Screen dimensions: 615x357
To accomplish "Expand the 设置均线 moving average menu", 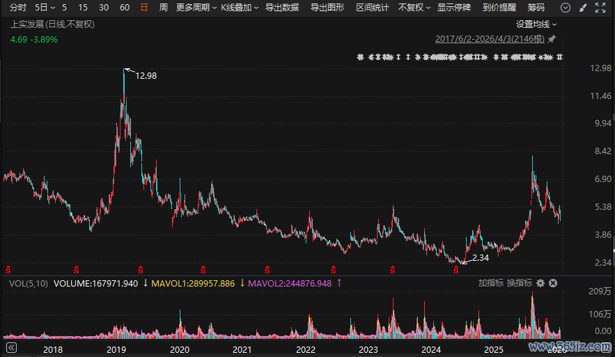I will coord(536,24).
